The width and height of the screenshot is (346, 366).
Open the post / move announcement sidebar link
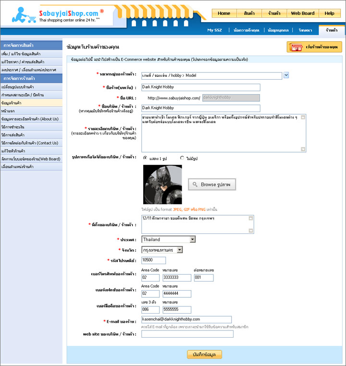[31, 70]
